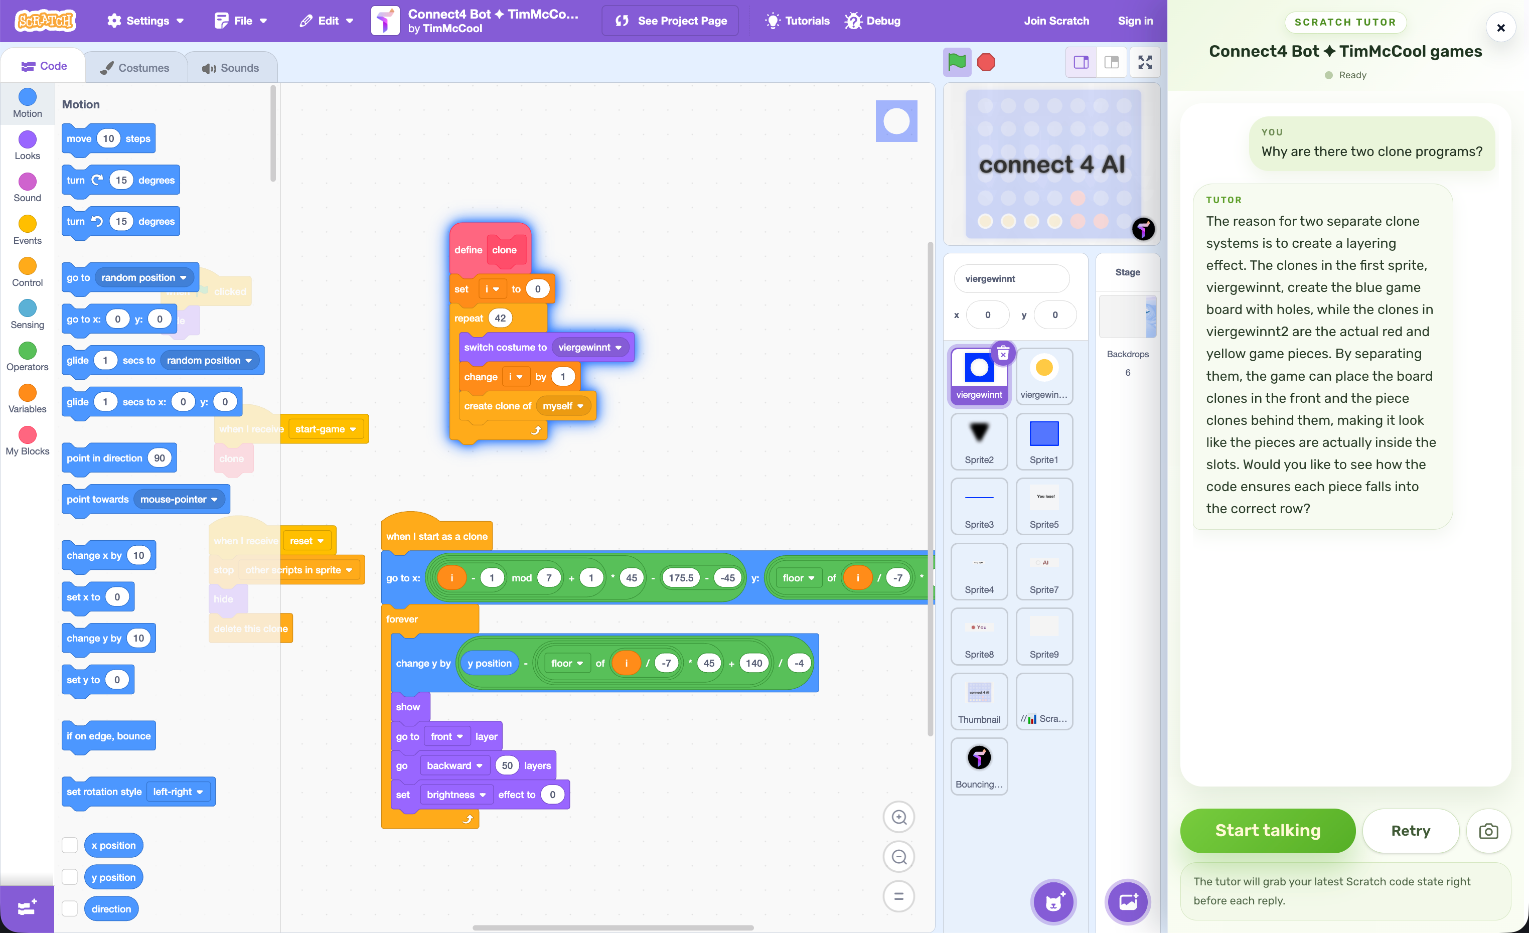This screenshot has height=933, width=1529.
Task: Click the Start talking button
Action: (x=1268, y=831)
